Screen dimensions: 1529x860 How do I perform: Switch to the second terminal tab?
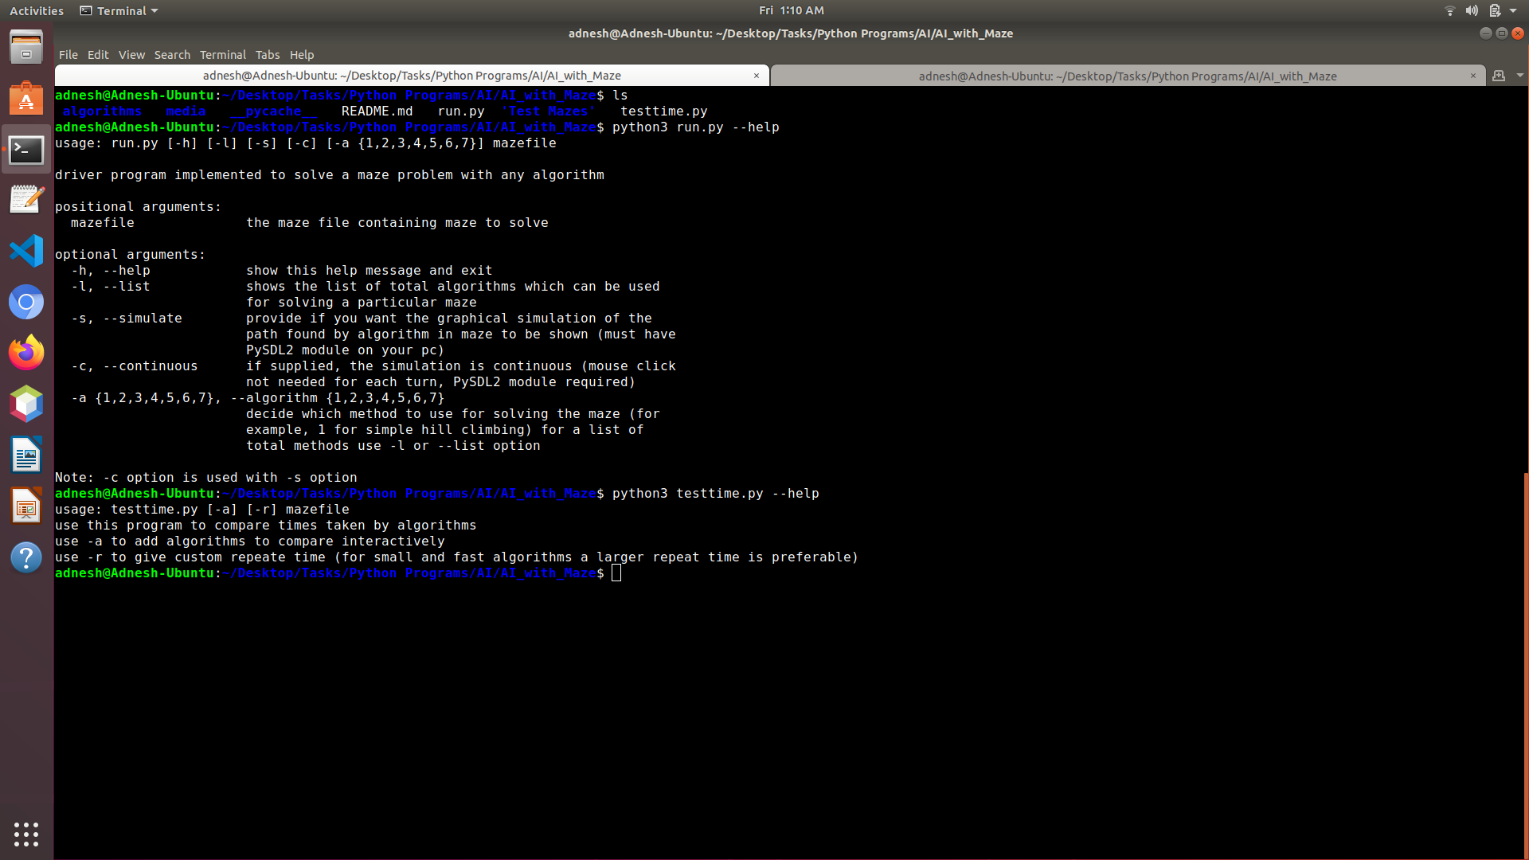[x=1127, y=76]
